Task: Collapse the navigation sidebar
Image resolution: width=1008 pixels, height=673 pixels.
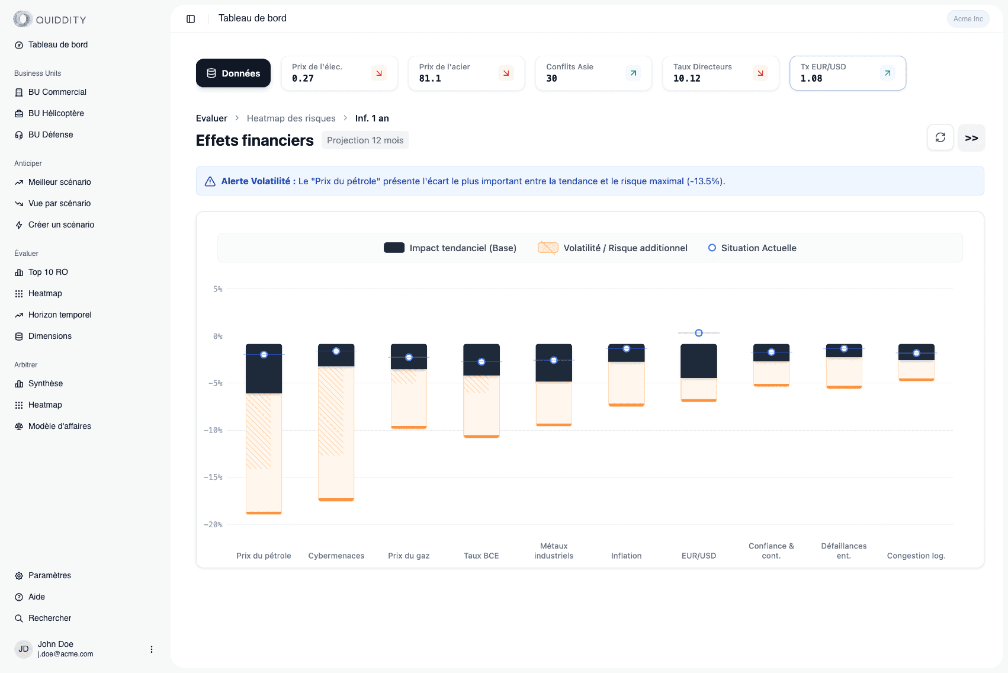Action: pos(191,18)
